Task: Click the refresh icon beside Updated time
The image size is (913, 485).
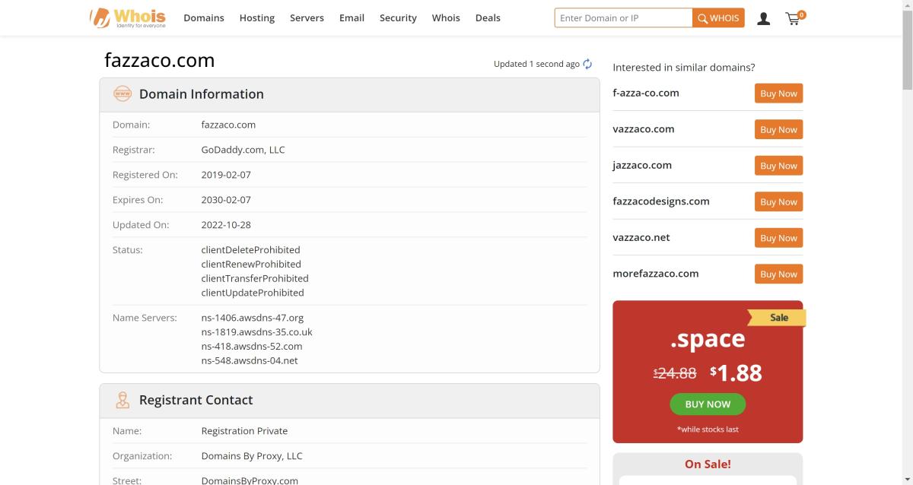Action: tap(587, 65)
